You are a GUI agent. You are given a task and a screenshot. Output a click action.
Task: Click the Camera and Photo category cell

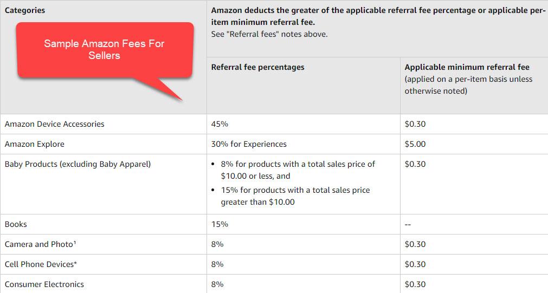40,244
